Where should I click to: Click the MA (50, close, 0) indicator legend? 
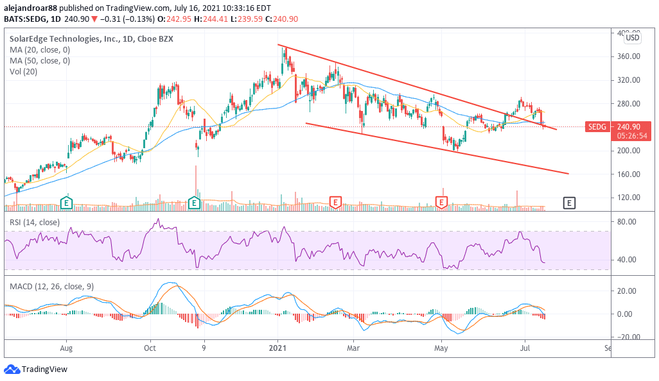point(40,61)
